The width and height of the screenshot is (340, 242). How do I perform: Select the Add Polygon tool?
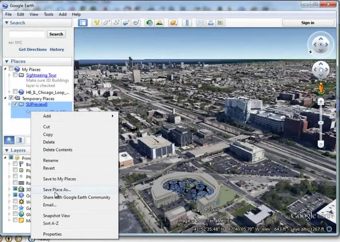[x=107, y=23]
